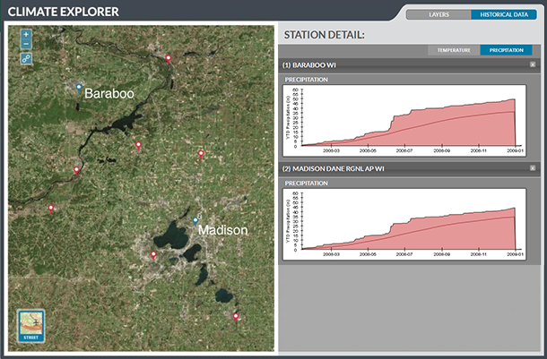
Task: Select the blue Madison station marker
Action: point(195,221)
